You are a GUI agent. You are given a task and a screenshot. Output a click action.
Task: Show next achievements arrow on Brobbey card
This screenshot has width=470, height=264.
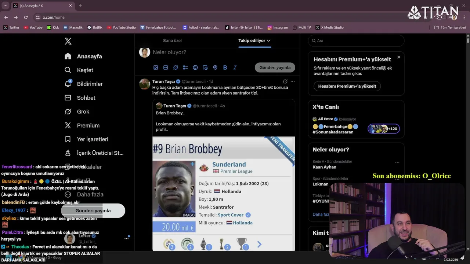[x=259, y=244]
